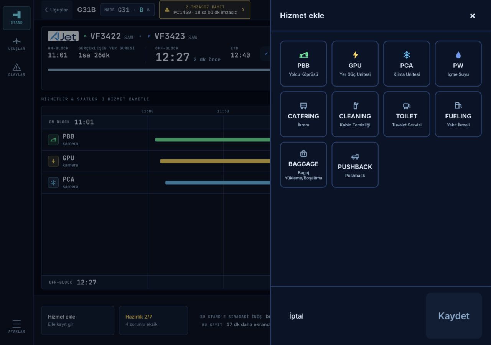Choose CLEANING Kabin Temizliği service

tap(355, 114)
